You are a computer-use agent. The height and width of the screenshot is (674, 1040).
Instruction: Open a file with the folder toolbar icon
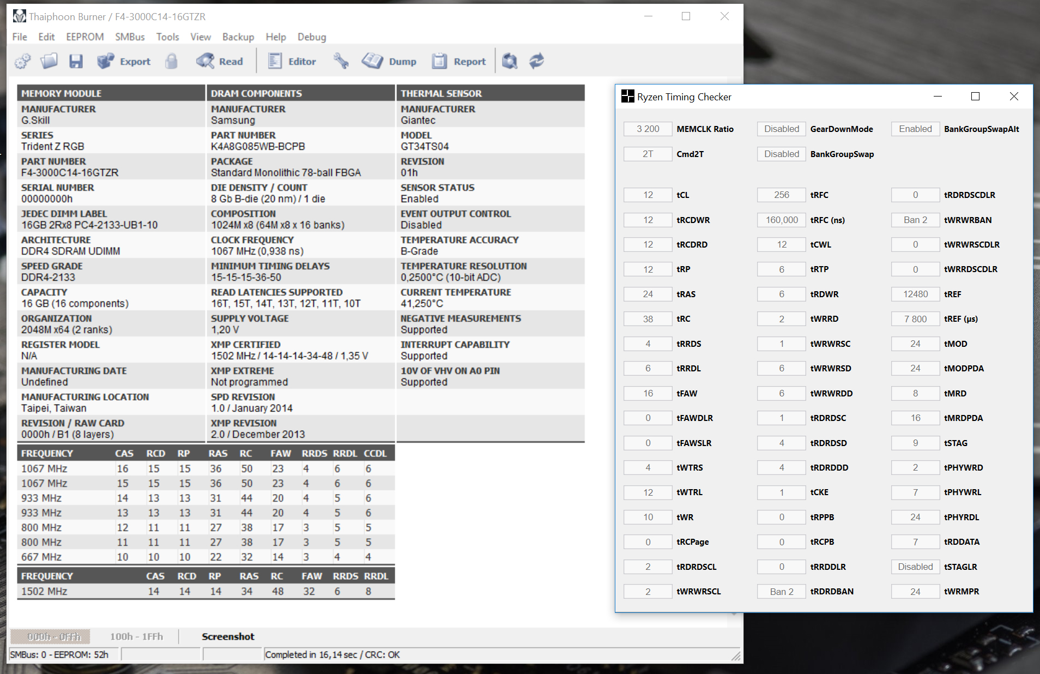point(49,61)
